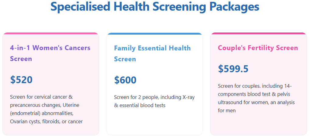The image size is (310, 139).
Task: Choose the Women's Cancers Screen package card
Action: (51, 84)
